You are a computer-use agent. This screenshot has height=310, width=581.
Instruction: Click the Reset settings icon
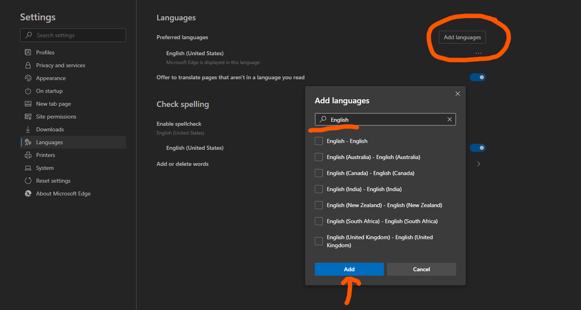coord(28,181)
